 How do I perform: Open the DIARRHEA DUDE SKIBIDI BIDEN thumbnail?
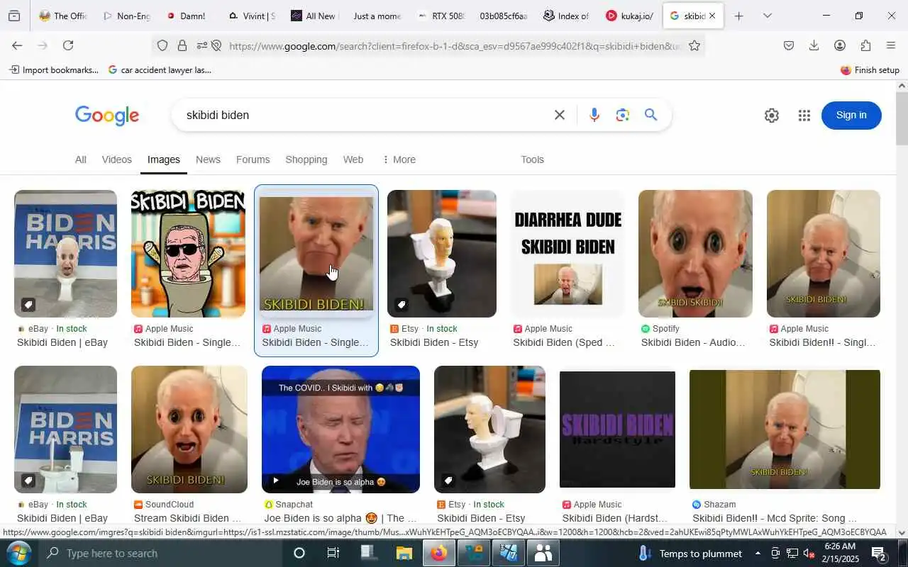567,254
